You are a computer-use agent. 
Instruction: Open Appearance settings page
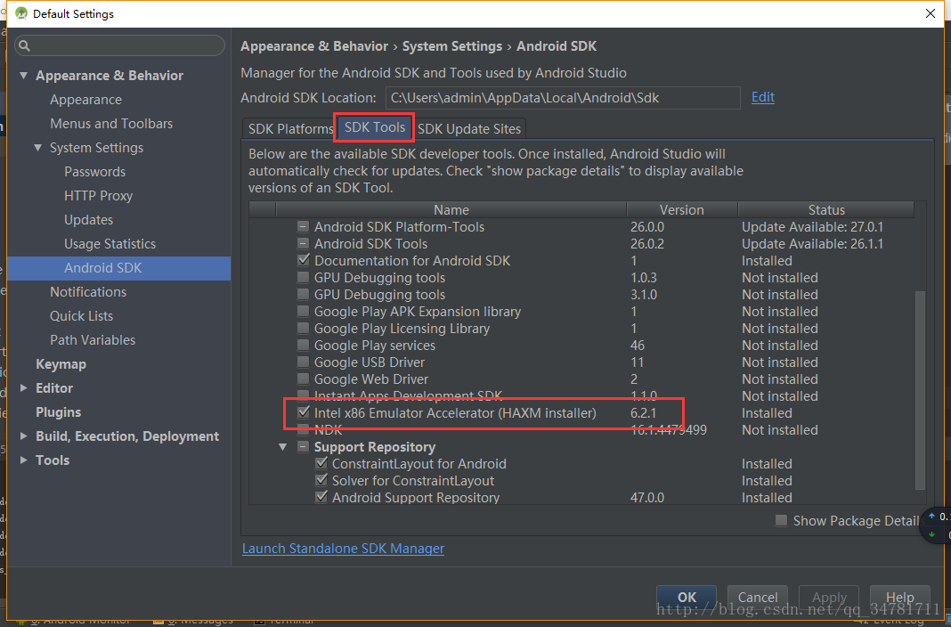85,100
